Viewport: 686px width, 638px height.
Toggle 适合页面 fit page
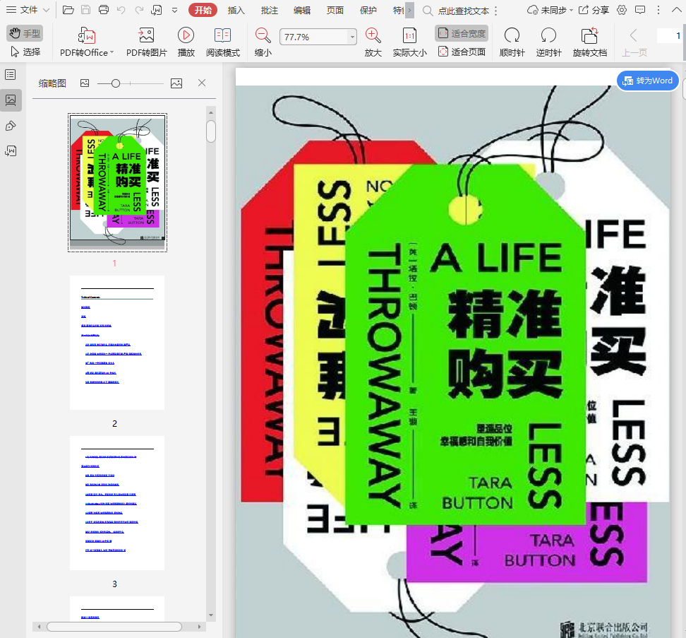[462, 52]
